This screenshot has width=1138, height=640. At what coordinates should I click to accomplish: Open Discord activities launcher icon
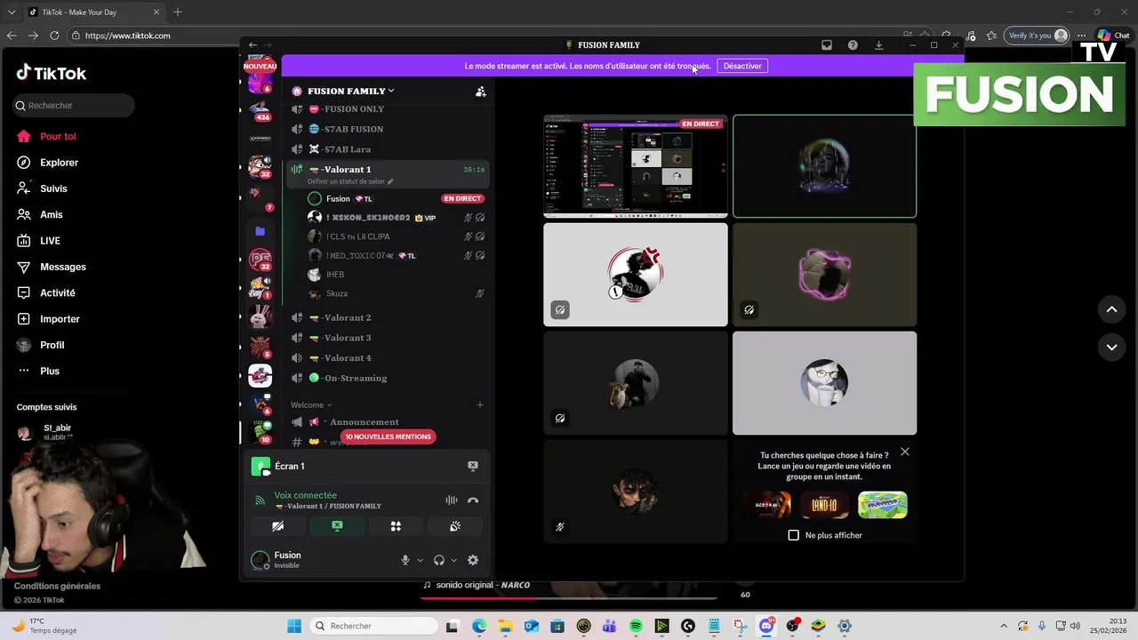(396, 526)
